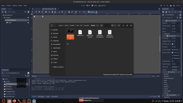Image resolution: width=183 pixels, height=103 pixels.
Task: Click the Godot icon in taskbar
Action: pyautogui.click(x=34, y=101)
